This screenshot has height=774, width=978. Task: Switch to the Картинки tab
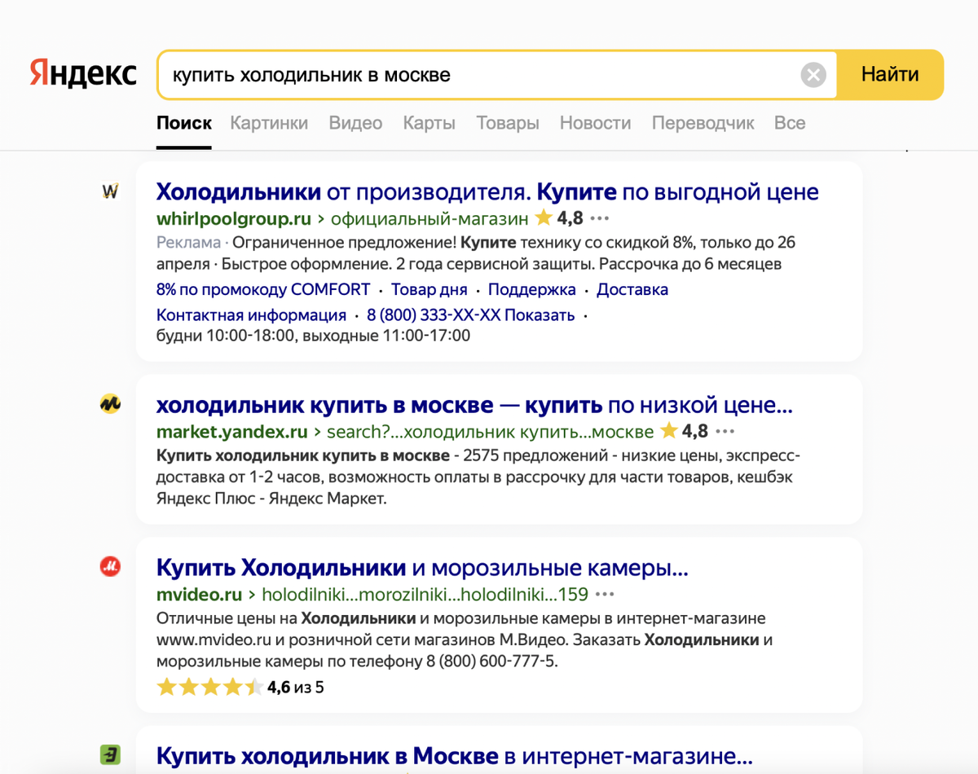(x=269, y=122)
